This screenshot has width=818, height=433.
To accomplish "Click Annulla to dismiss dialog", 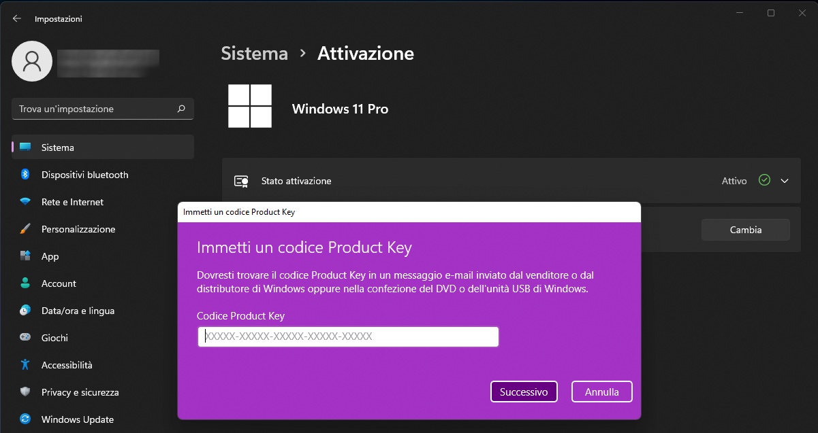I will 601,392.
